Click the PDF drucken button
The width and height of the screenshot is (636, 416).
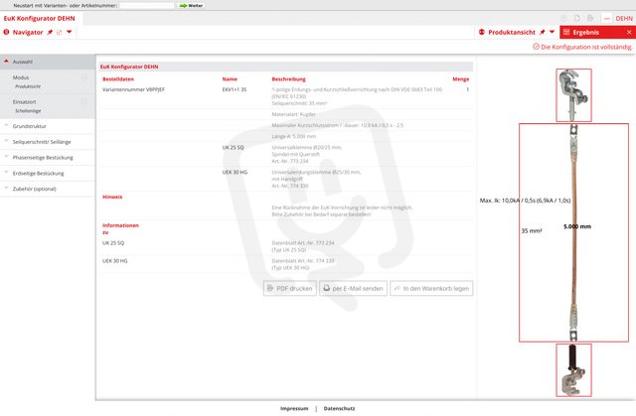tap(289, 288)
